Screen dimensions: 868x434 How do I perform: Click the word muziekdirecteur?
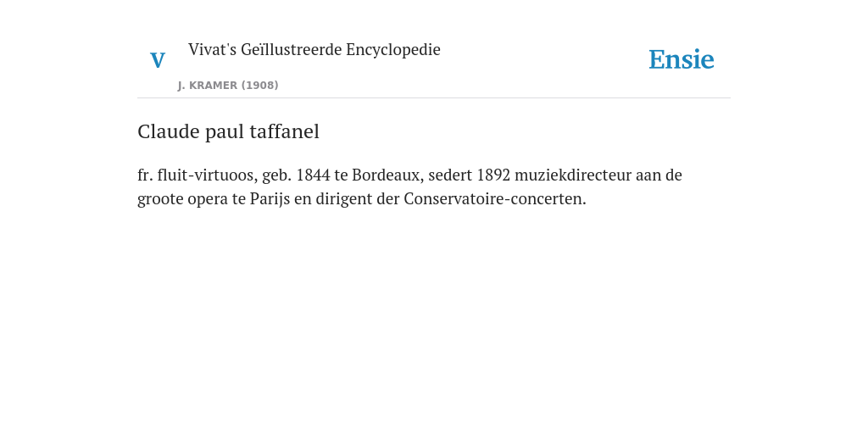[x=573, y=175]
